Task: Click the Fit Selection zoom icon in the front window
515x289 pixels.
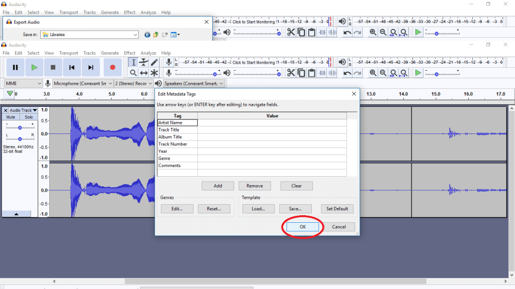Action: (x=393, y=73)
